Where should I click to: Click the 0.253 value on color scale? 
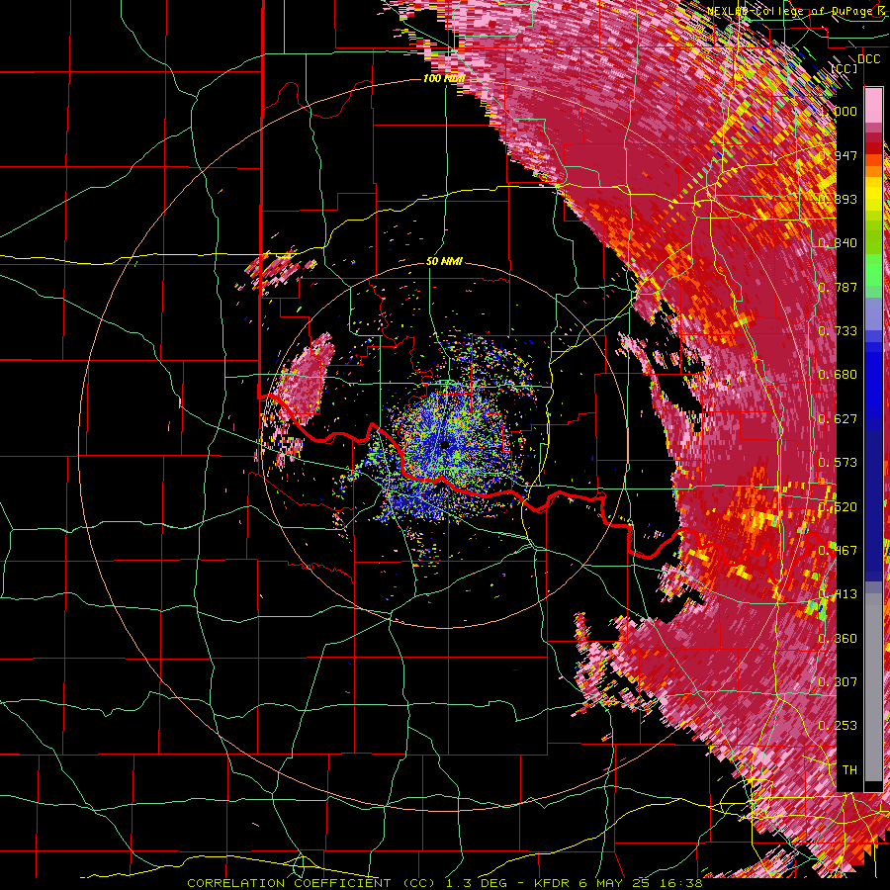point(838,726)
